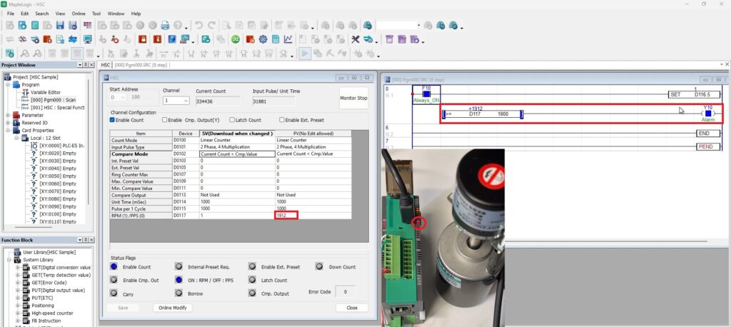The image size is (731, 327).
Task: Click the blue gear icon in toolbar
Action: (x=263, y=39)
